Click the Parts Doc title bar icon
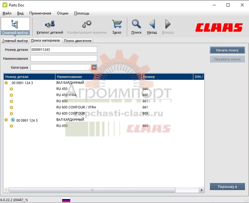Screen dimensions: 249x203 tap(5, 5)
